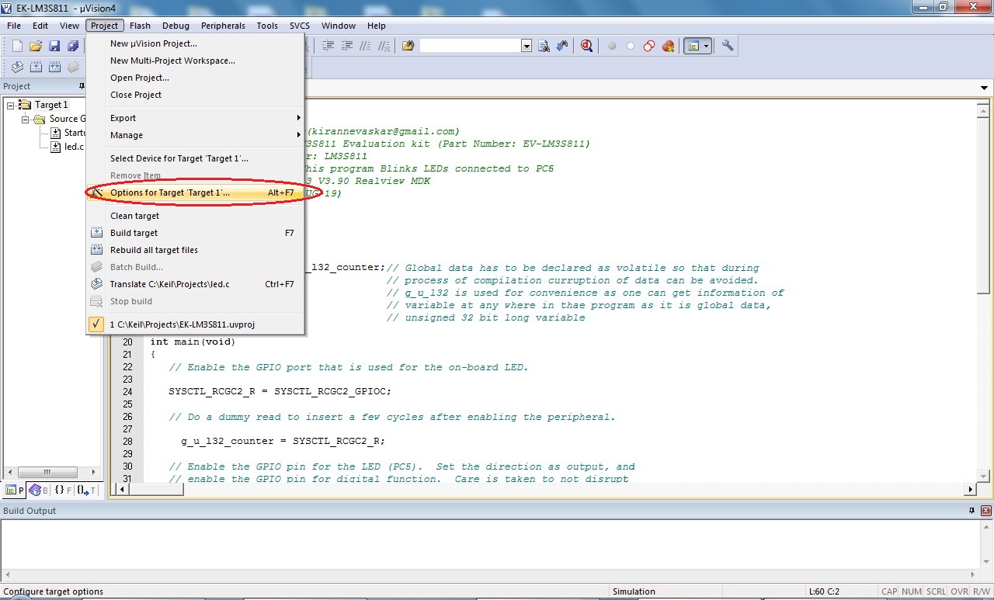Open the Flash menu
Viewport: 994px width, 600px height.
click(x=140, y=26)
